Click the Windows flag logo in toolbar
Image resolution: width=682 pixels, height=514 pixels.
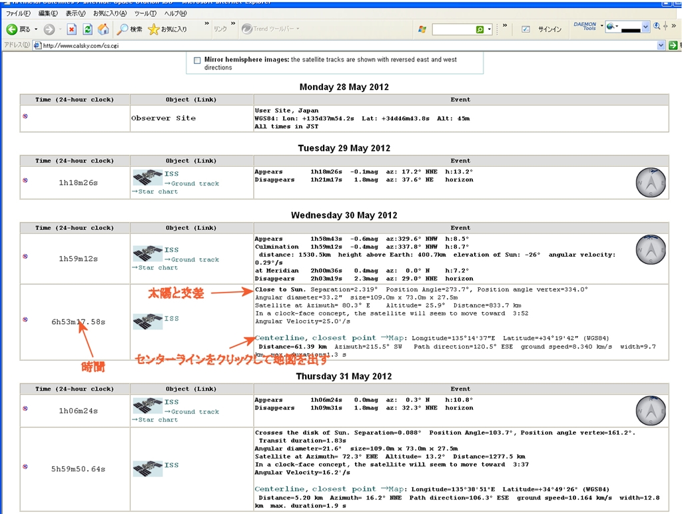tap(422, 29)
